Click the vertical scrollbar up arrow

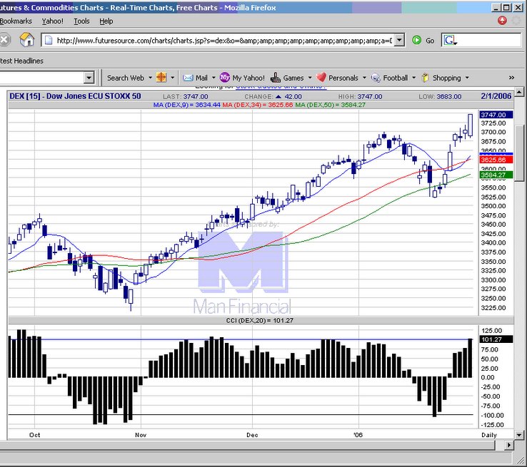coord(519,91)
